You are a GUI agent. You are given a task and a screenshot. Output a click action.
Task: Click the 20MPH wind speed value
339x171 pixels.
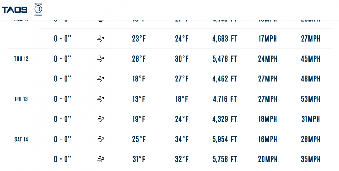[x=268, y=159]
